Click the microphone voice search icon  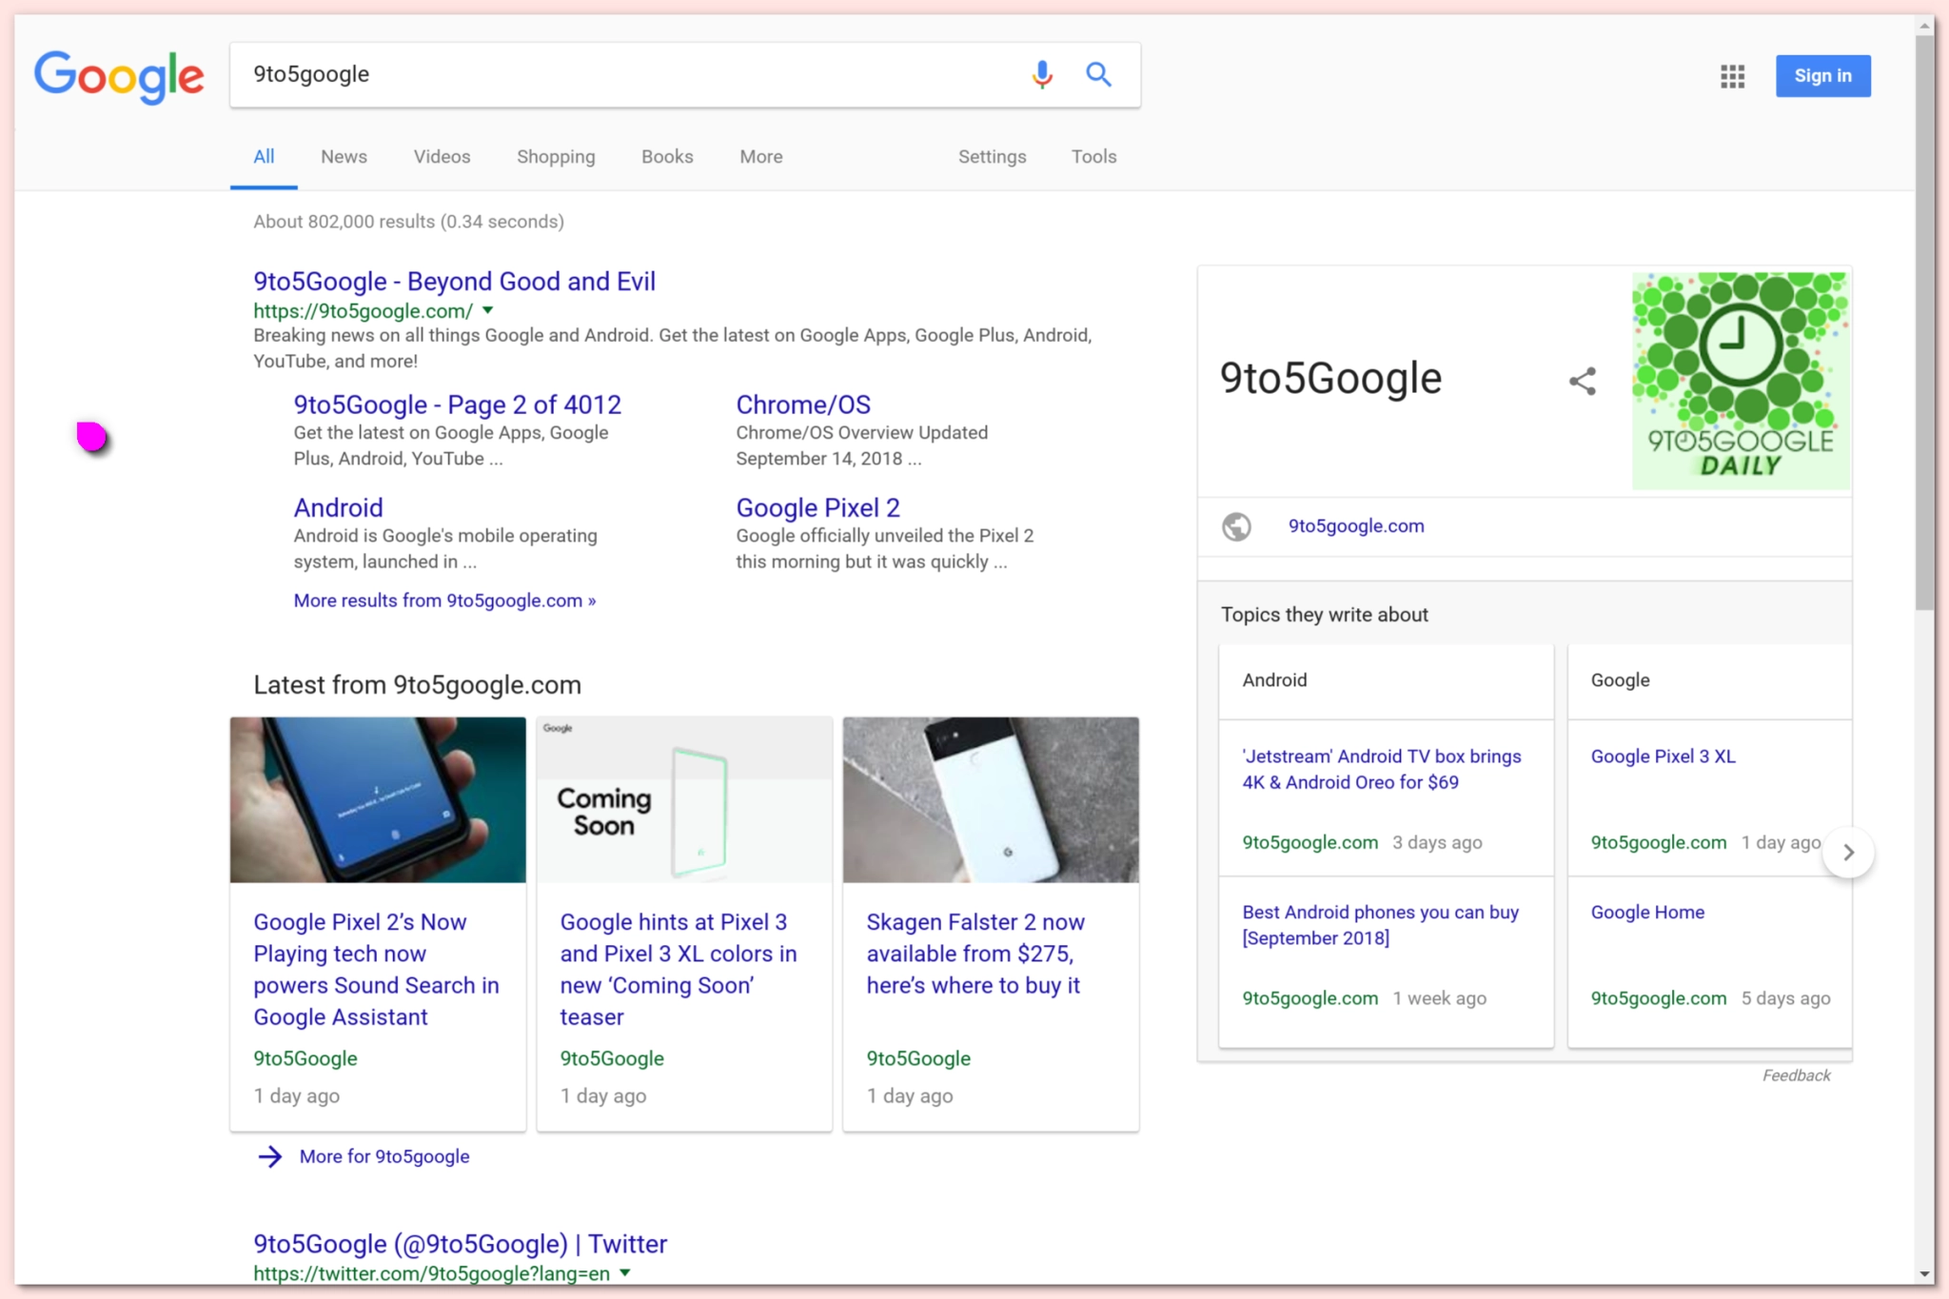point(1042,74)
